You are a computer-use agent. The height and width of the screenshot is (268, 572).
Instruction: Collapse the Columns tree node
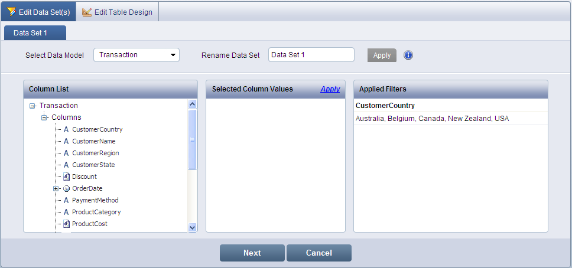tap(44, 117)
